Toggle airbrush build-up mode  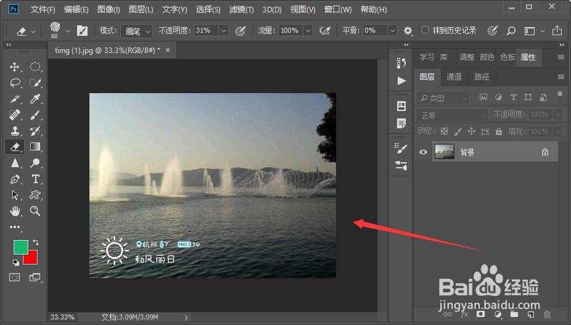pyautogui.click(x=325, y=31)
